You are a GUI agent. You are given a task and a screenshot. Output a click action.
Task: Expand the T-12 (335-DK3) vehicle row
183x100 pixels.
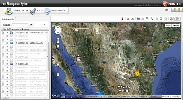(3, 36)
